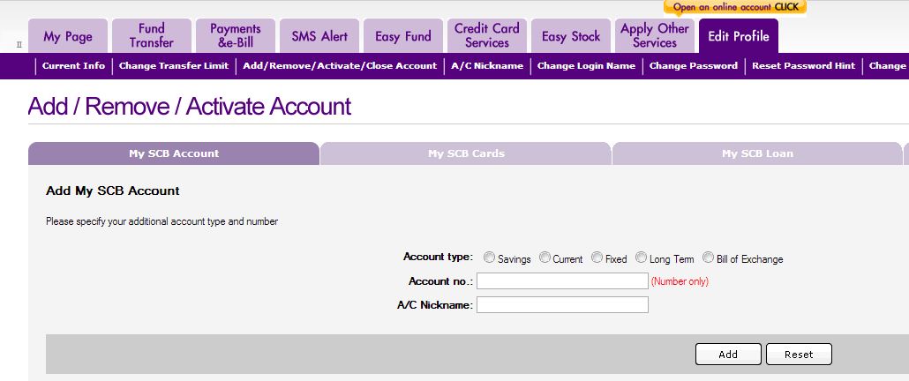Select Long Term account type
The image size is (909, 381).
pyautogui.click(x=642, y=258)
